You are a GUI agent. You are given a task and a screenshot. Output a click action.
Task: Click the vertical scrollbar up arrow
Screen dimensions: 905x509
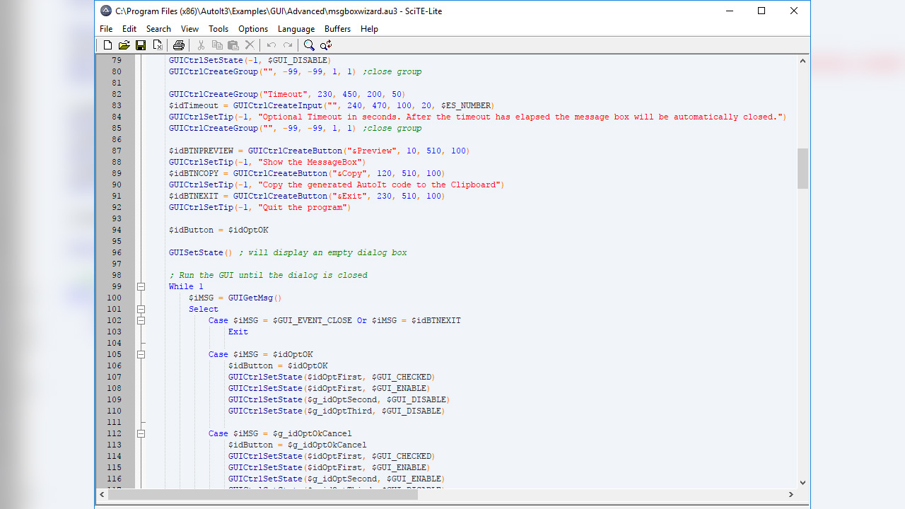click(802, 61)
